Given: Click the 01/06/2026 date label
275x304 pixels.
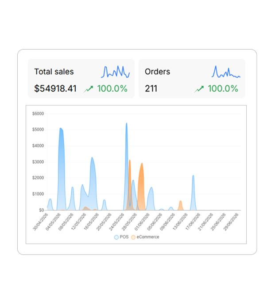Looking at the screenshot, I should tap(142, 222).
